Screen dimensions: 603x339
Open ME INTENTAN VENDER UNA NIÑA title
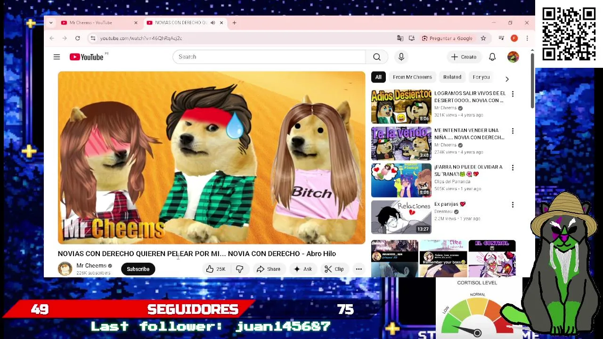coord(469,134)
